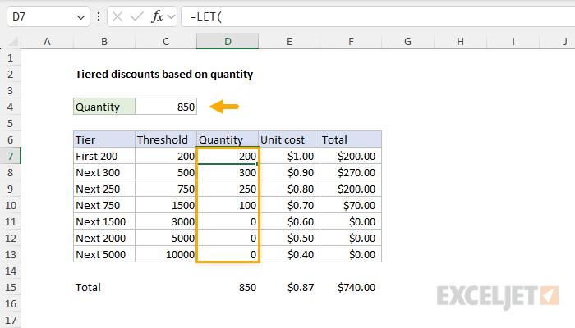The height and width of the screenshot is (328, 575).
Task: Select threshold cell with 750
Action: pyautogui.click(x=166, y=189)
